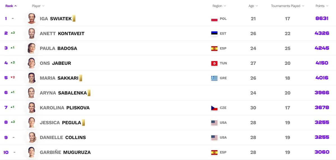Click gold badge beside Aryna Sabalenka

pyautogui.click(x=89, y=93)
